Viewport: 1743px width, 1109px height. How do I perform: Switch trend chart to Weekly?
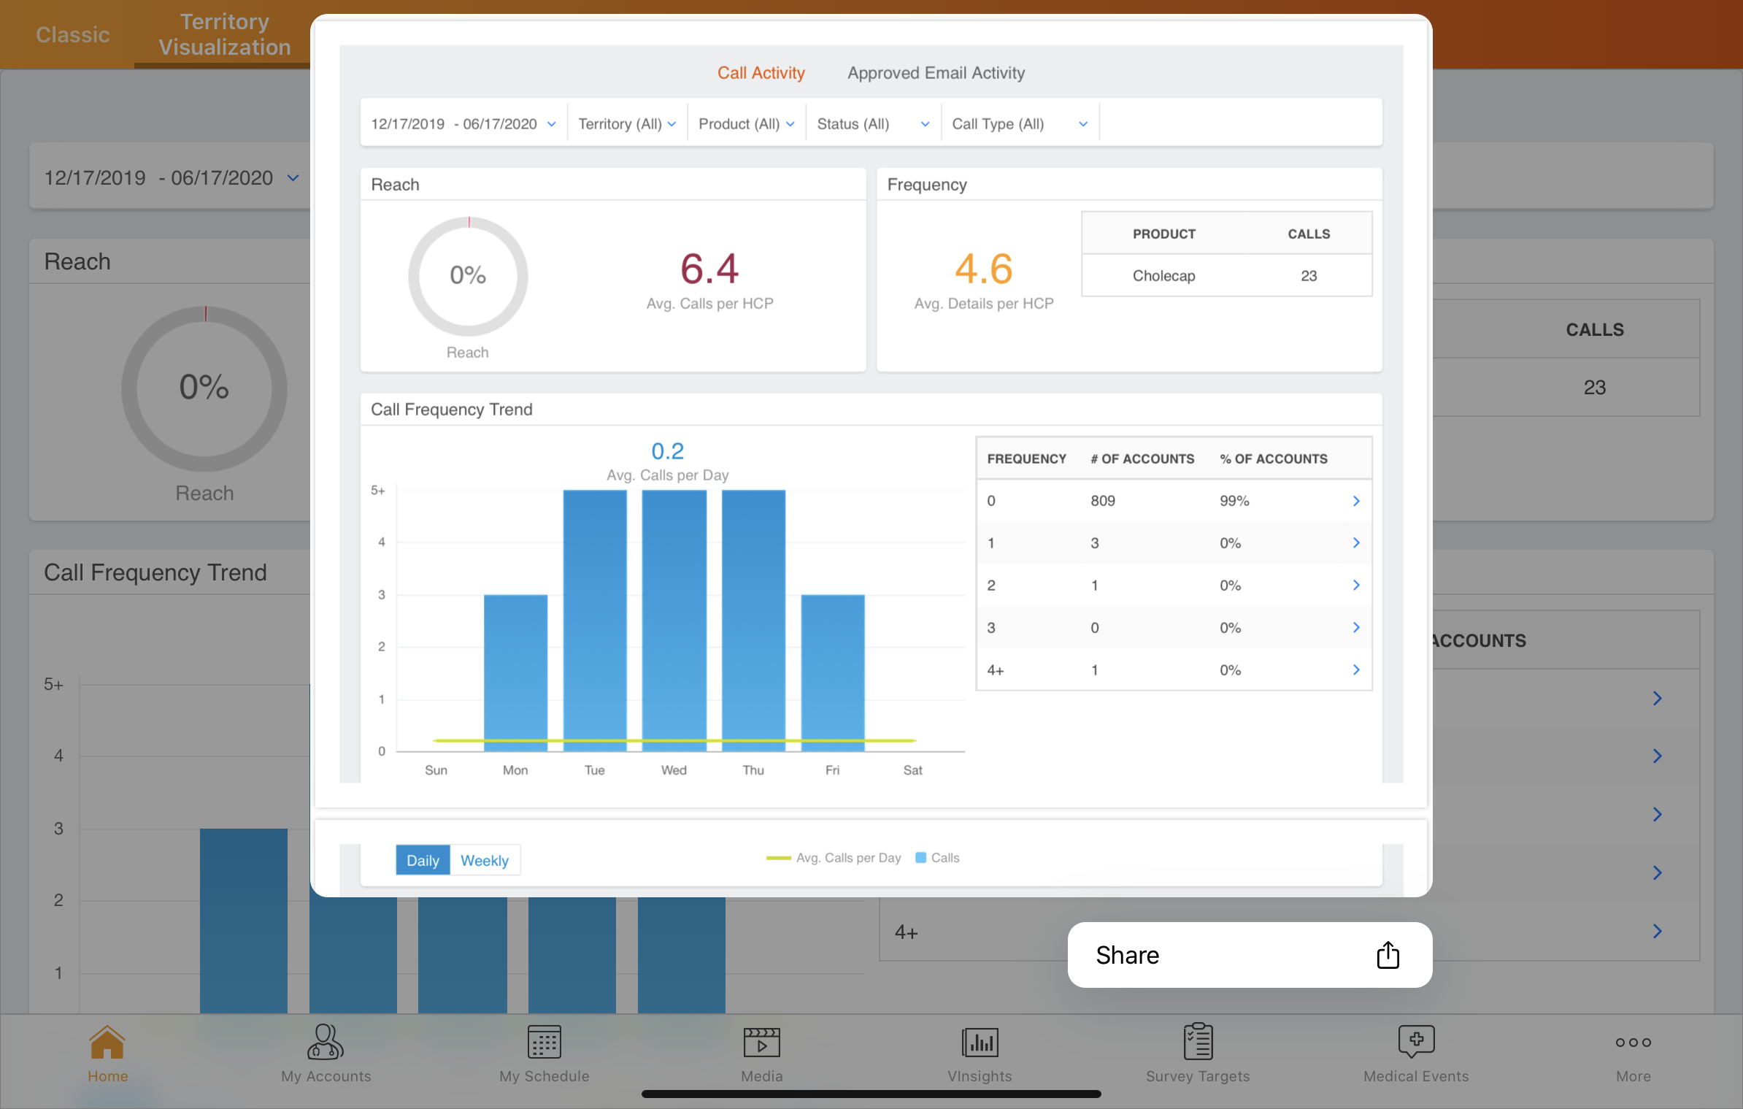point(484,860)
